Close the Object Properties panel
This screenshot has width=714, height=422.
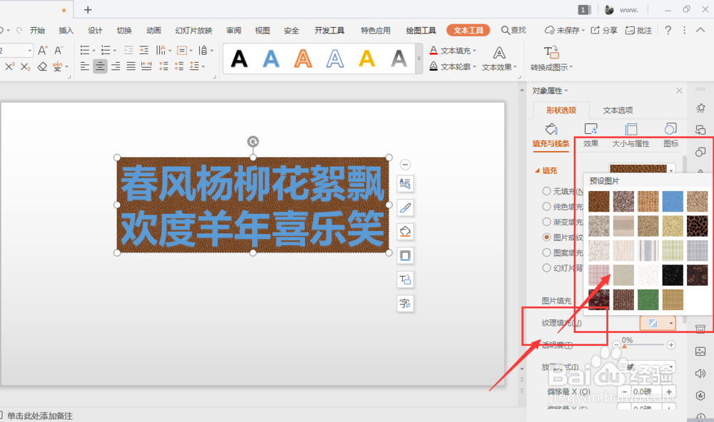tap(679, 91)
